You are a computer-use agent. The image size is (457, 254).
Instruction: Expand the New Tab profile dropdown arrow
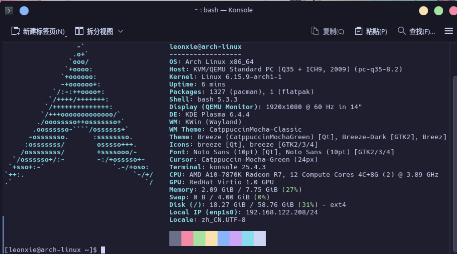pos(66,36)
